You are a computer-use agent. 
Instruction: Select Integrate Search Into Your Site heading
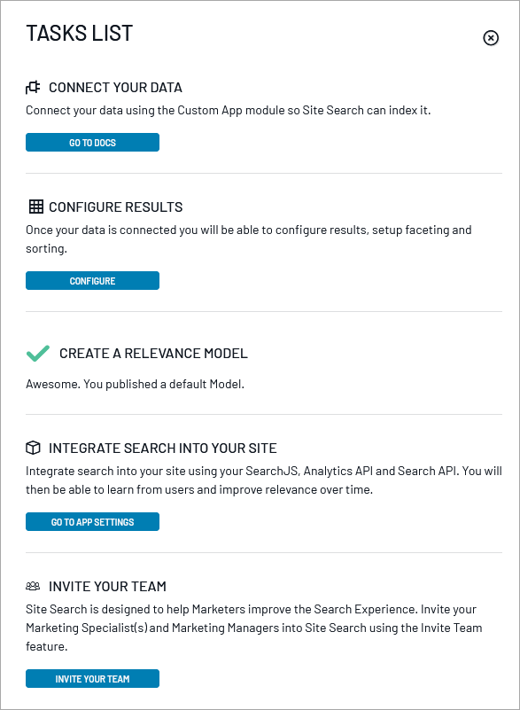tap(163, 449)
